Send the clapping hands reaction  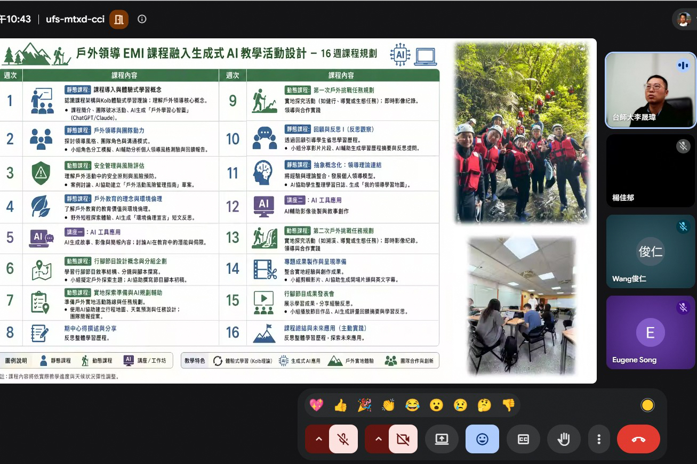pos(388,405)
